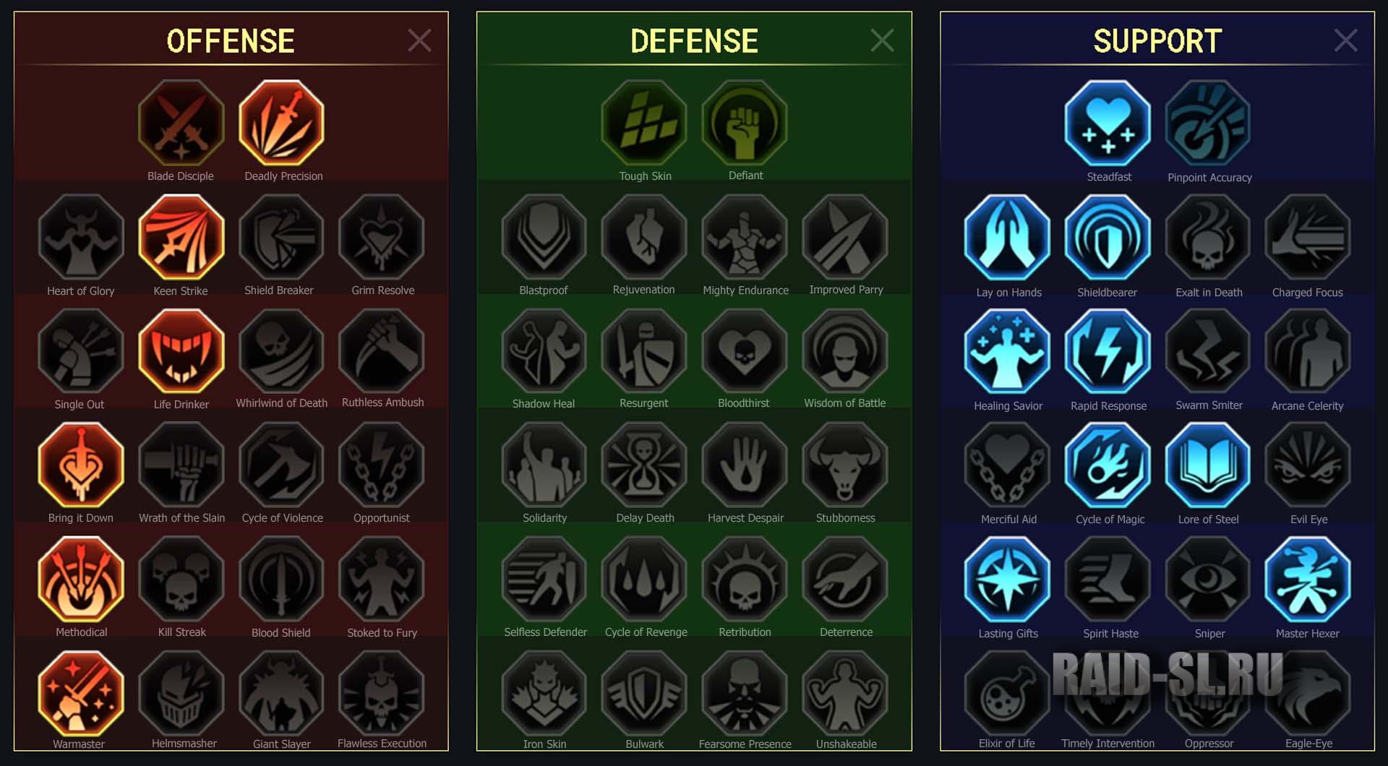This screenshot has width=1388, height=766.
Task: Select the Deadly Precision mastery icon
Action: [281, 123]
